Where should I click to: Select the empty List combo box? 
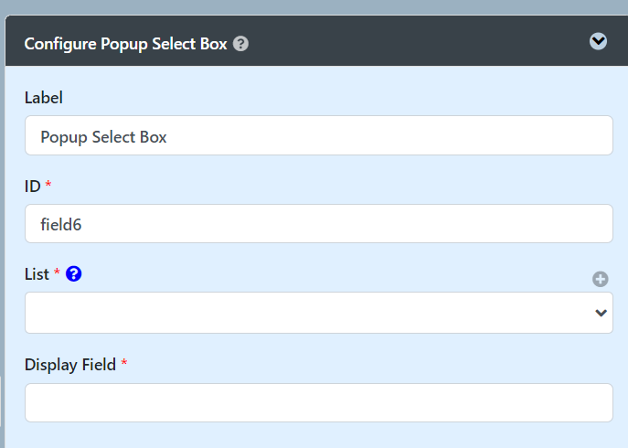pyautogui.click(x=319, y=313)
